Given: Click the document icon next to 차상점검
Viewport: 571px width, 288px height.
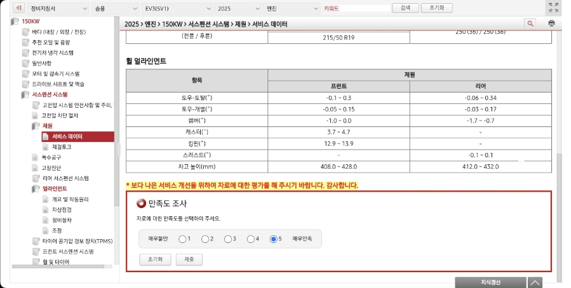Looking at the screenshot, I should (46, 210).
